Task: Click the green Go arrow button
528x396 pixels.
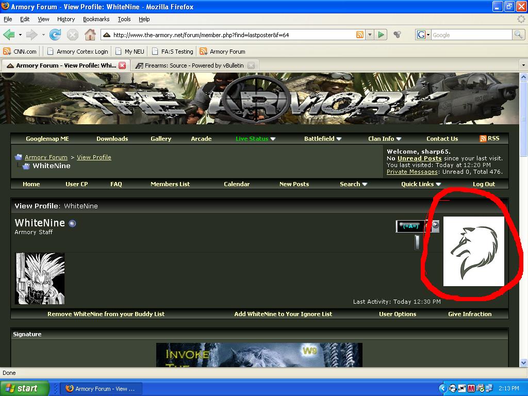Action: click(x=381, y=35)
